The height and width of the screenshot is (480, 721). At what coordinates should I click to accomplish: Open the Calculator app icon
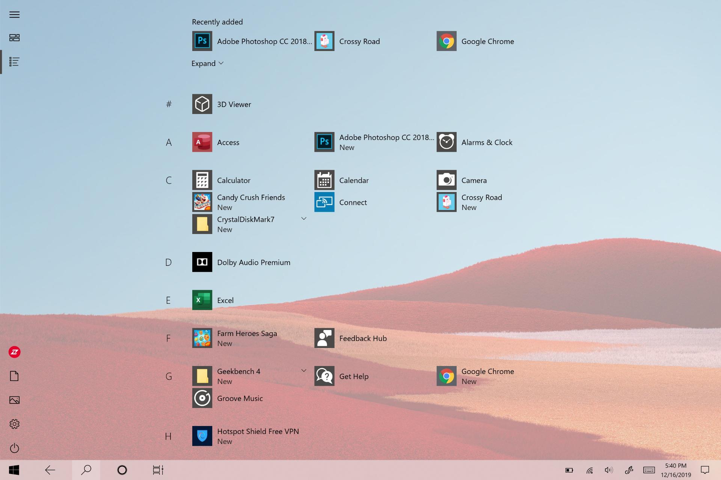(202, 180)
